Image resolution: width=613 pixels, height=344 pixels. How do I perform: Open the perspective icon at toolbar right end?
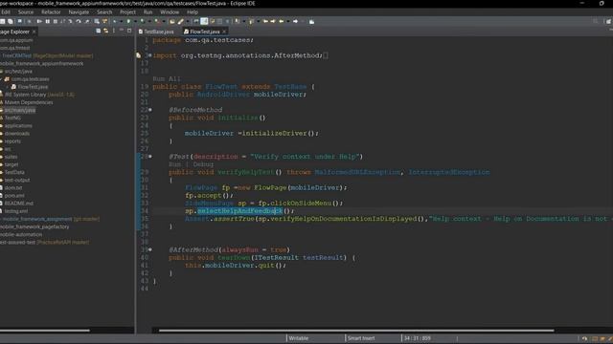coord(609,21)
